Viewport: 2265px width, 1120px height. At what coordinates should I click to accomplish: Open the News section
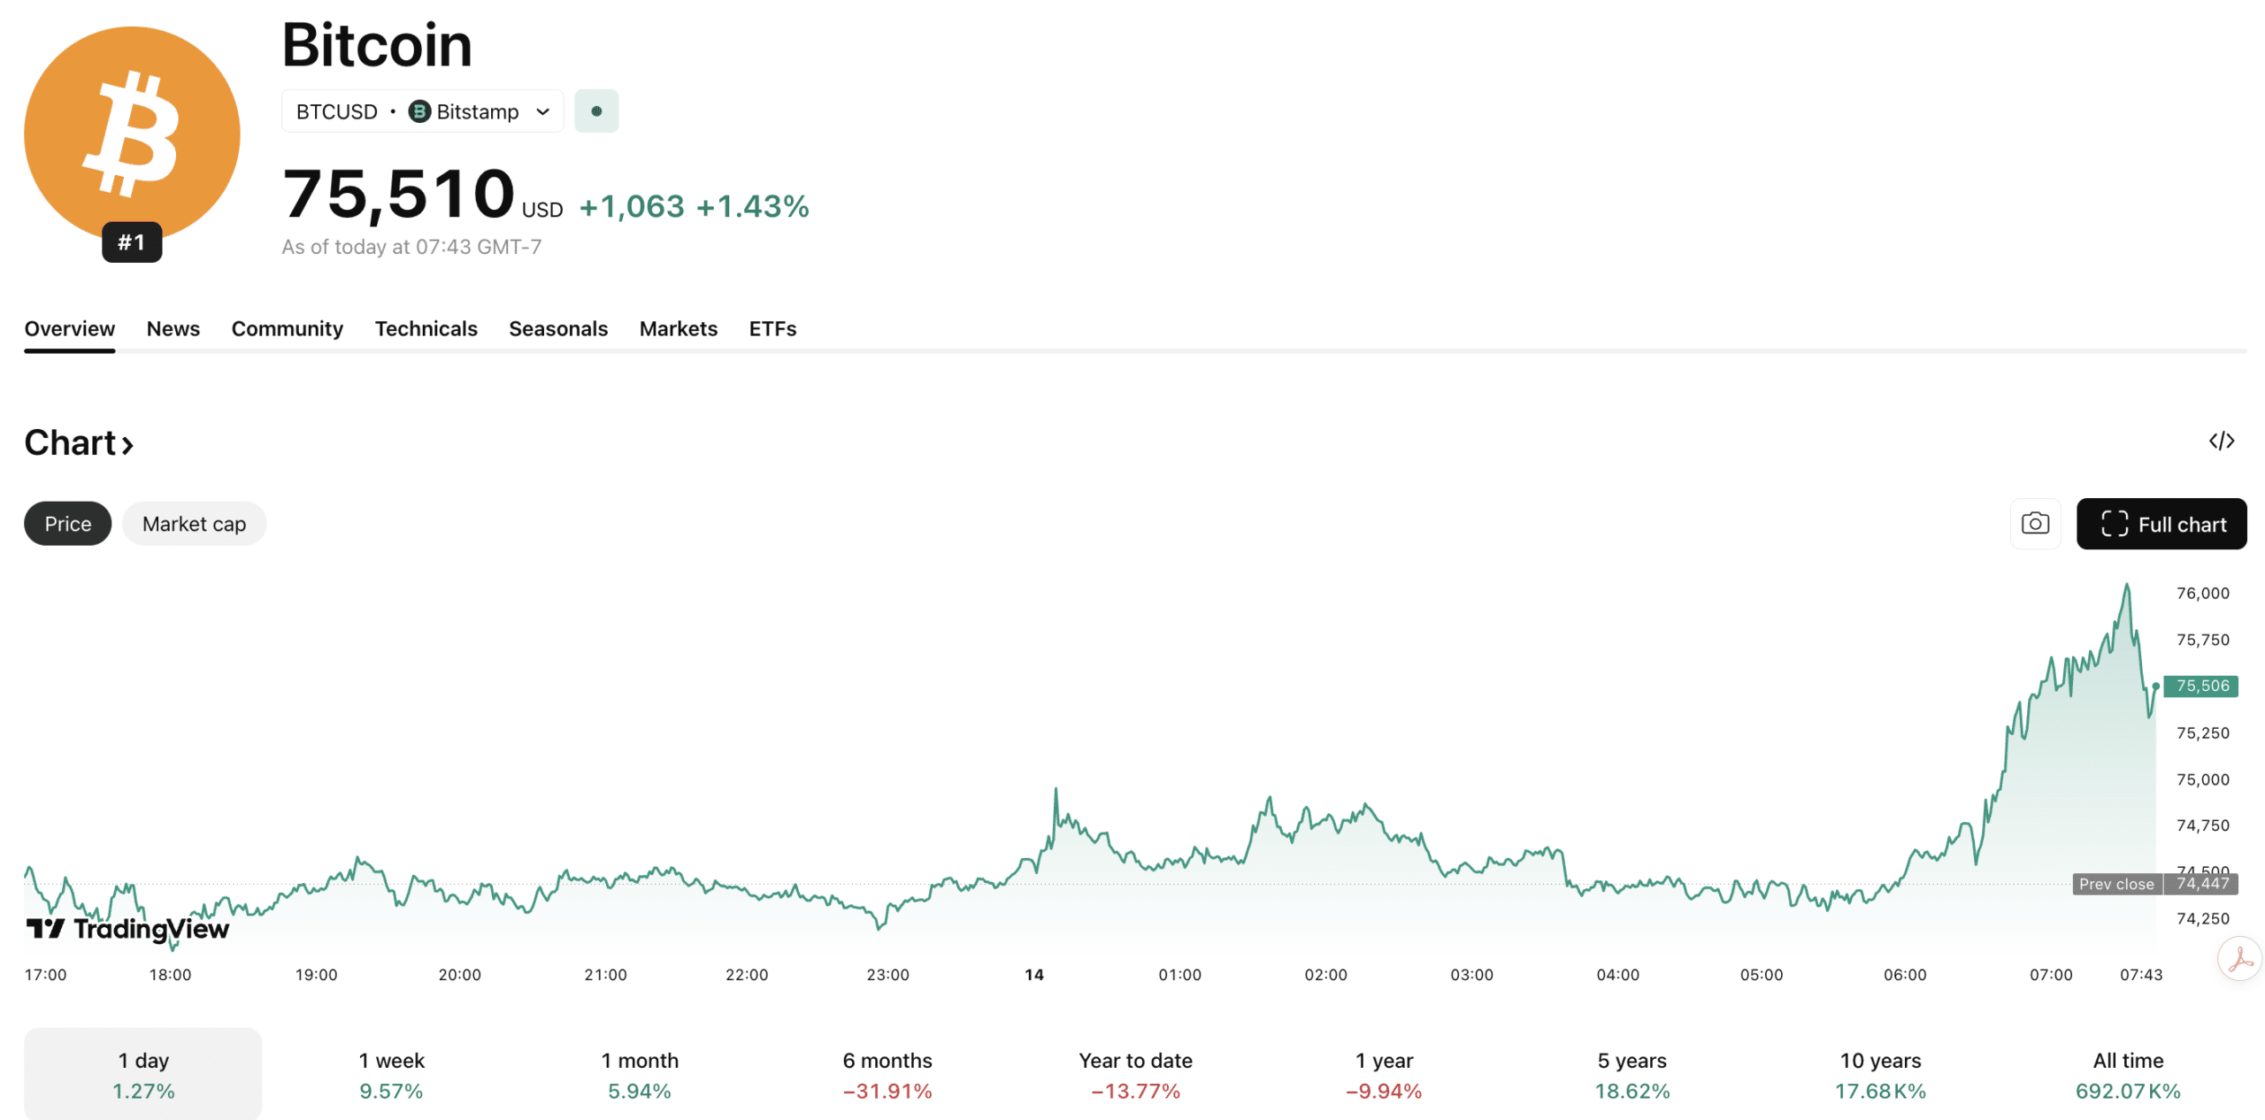tap(173, 328)
